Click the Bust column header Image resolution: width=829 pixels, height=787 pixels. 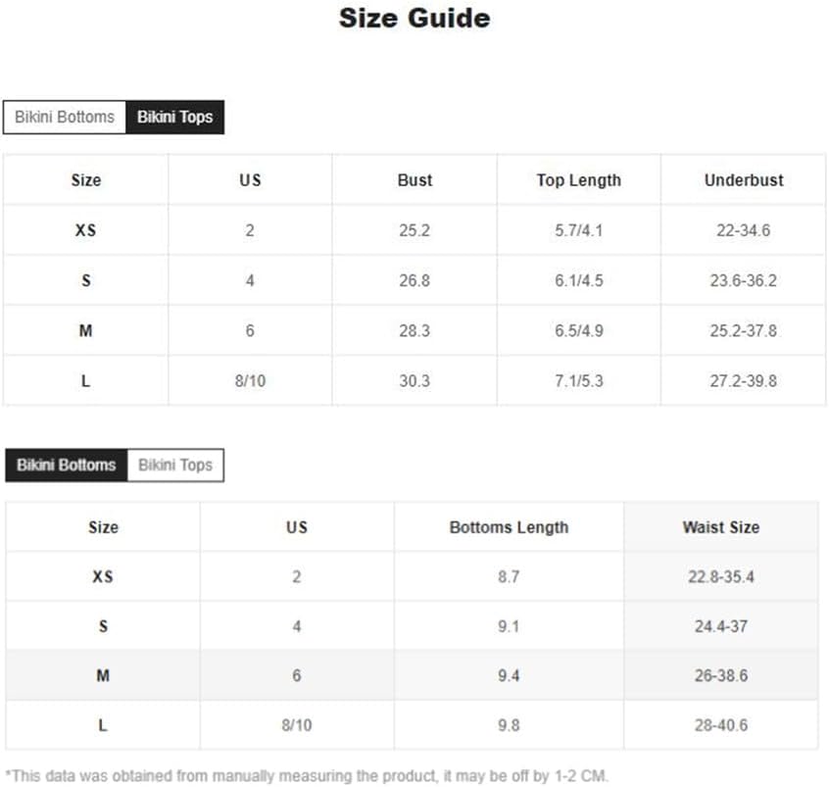coord(414,180)
